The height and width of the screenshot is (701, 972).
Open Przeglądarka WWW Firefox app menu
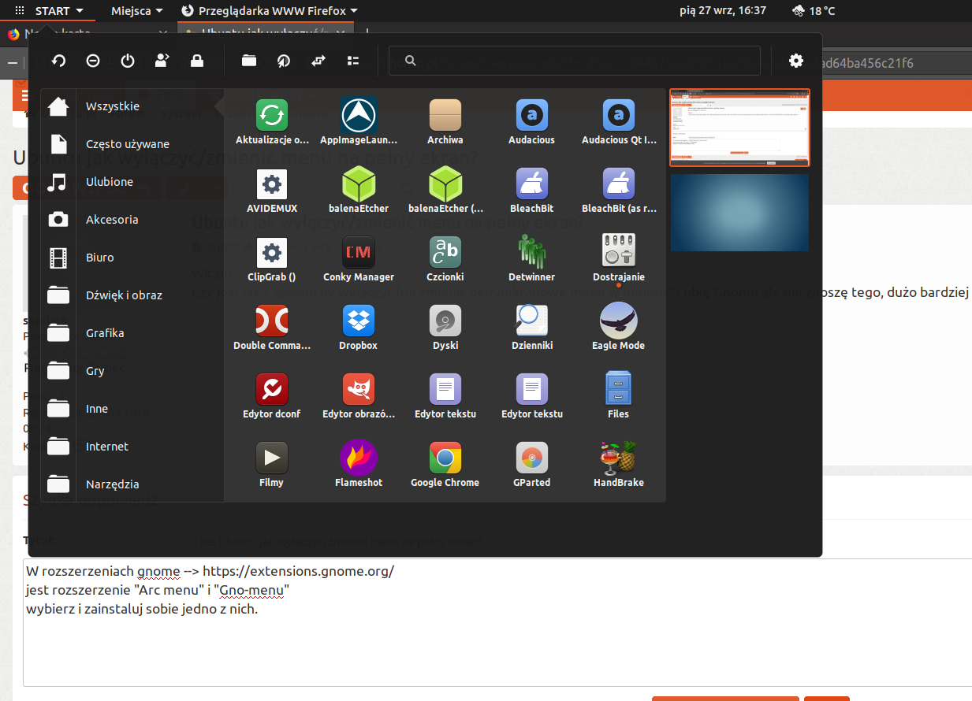point(269,11)
